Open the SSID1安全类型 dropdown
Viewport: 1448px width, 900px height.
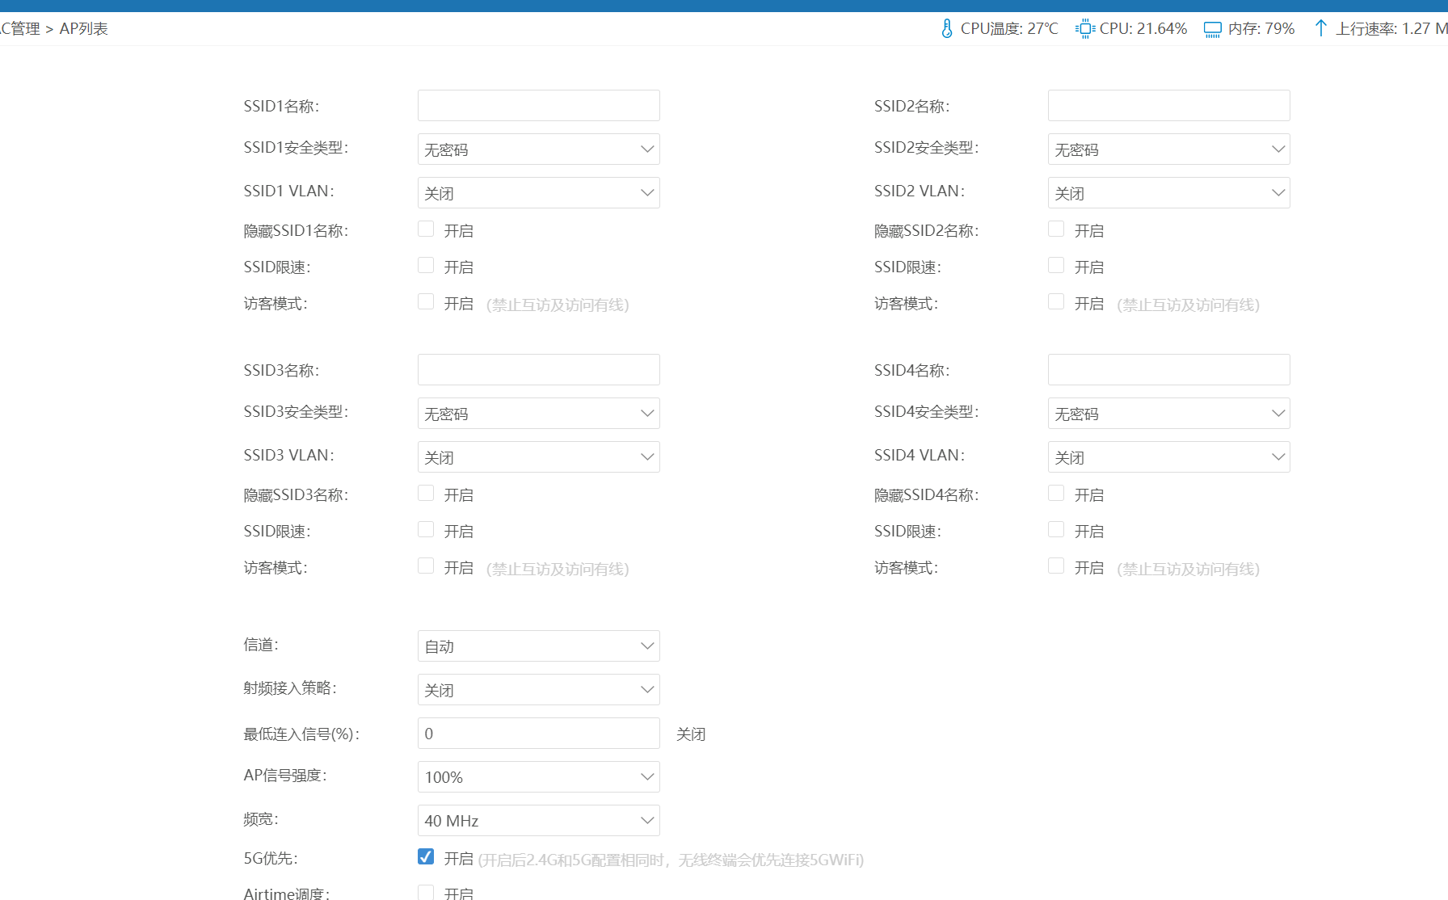[x=538, y=149]
